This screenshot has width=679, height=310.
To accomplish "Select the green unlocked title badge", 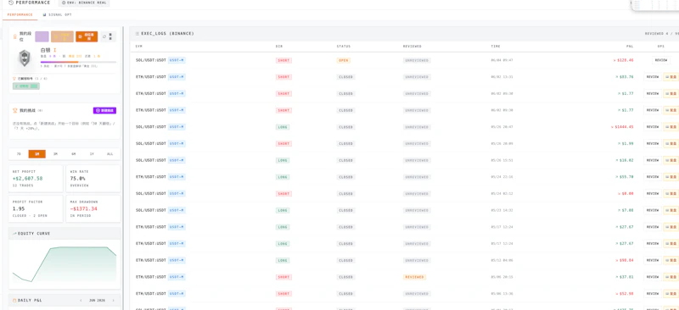I will click(x=26, y=86).
